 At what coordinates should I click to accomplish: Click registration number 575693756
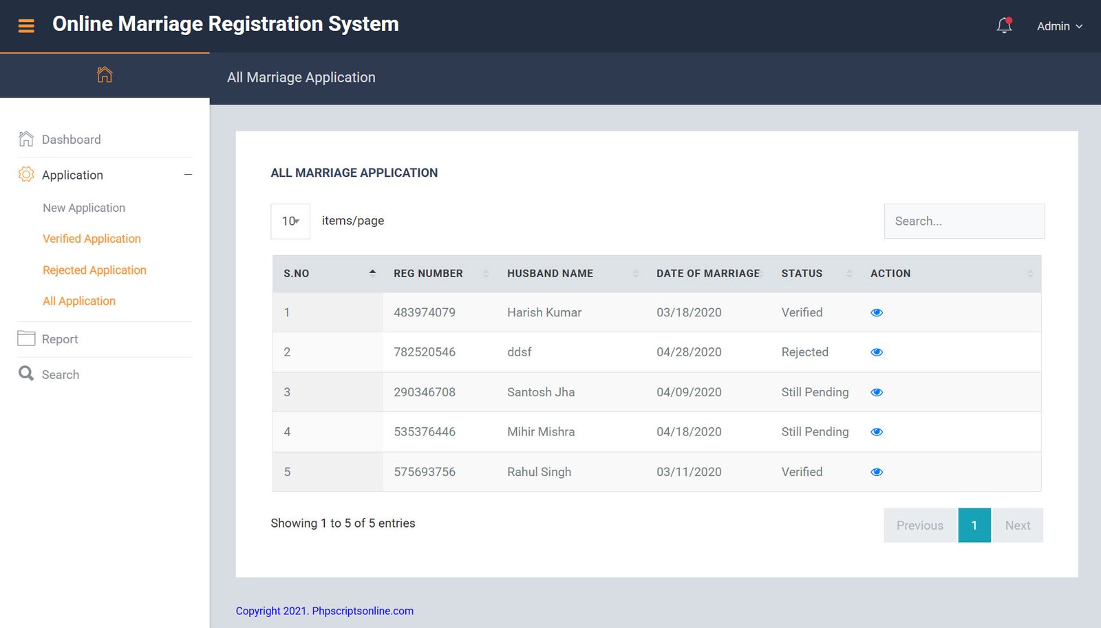425,472
